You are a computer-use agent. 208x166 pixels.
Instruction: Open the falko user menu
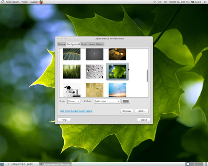(196, 2)
